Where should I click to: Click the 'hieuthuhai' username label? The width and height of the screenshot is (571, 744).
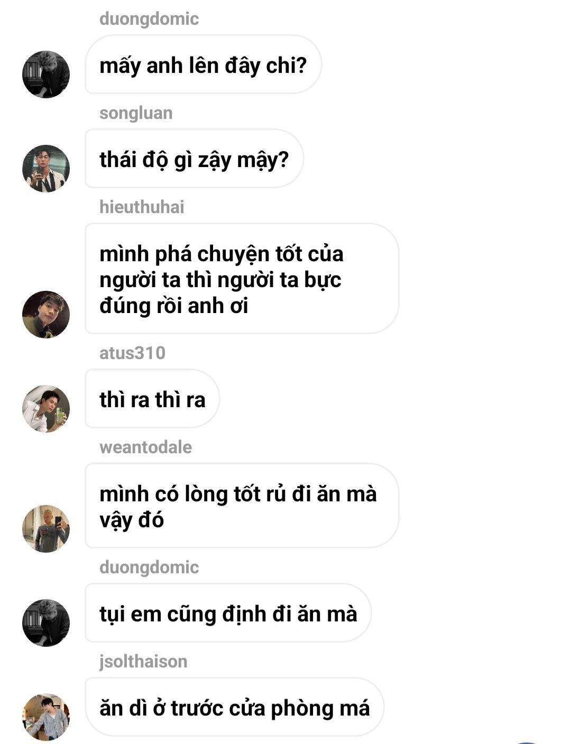pyautogui.click(x=142, y=207)
